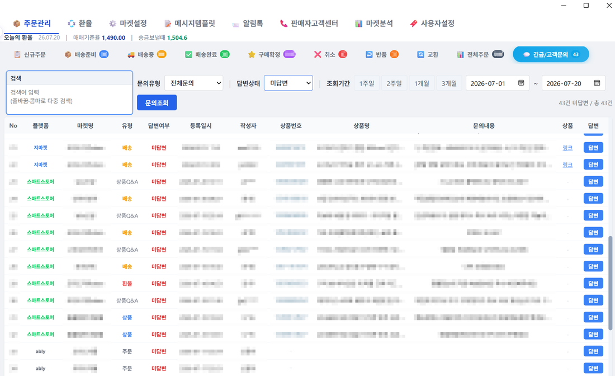
Task: Click the 유형 column header
Action: point(127,125)
